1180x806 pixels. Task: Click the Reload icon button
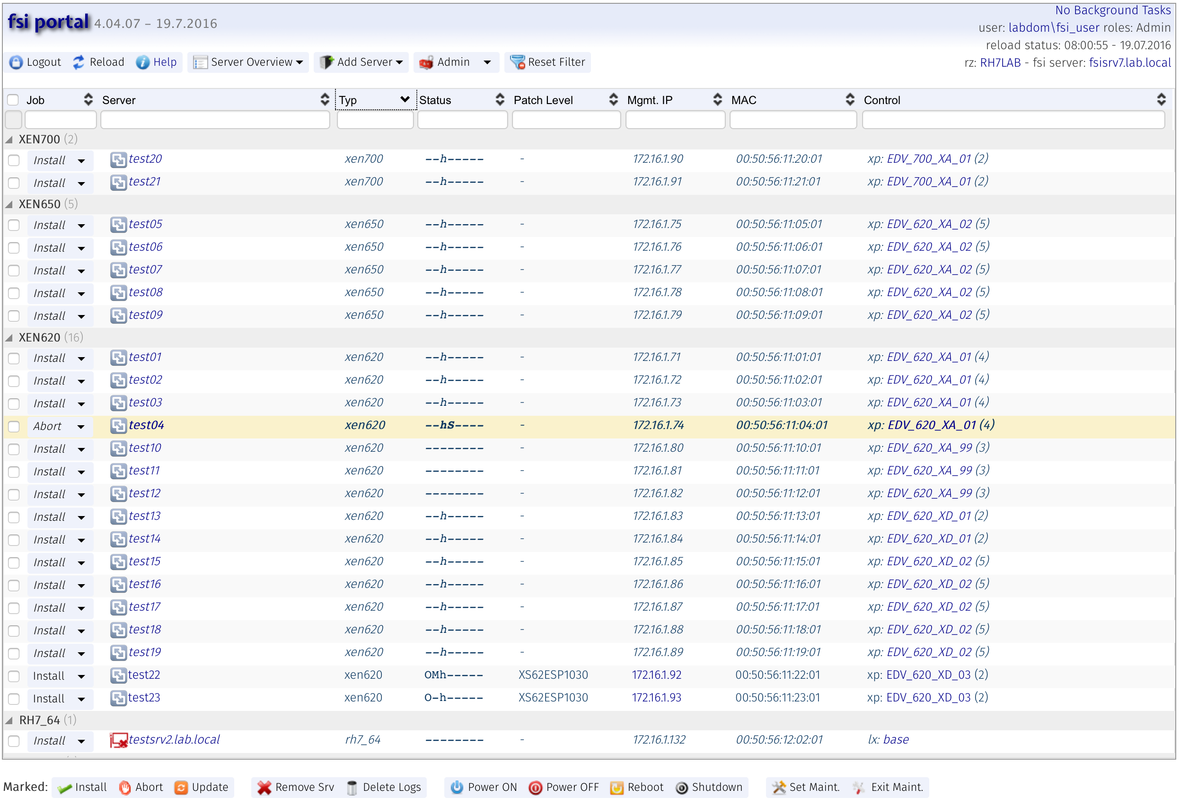pyautogui.click(x=79, y=62)
